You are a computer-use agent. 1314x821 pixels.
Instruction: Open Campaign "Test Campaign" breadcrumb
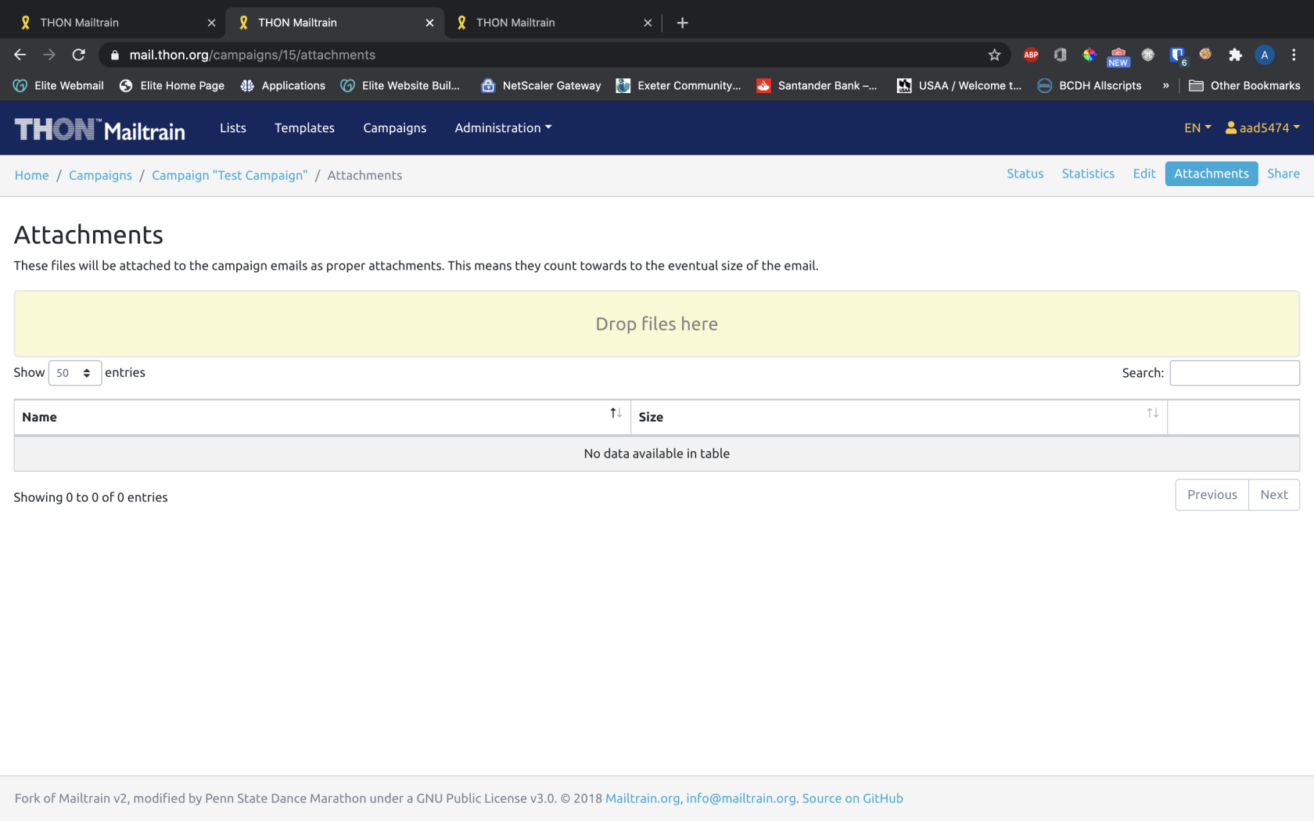[x=229, y=175]
